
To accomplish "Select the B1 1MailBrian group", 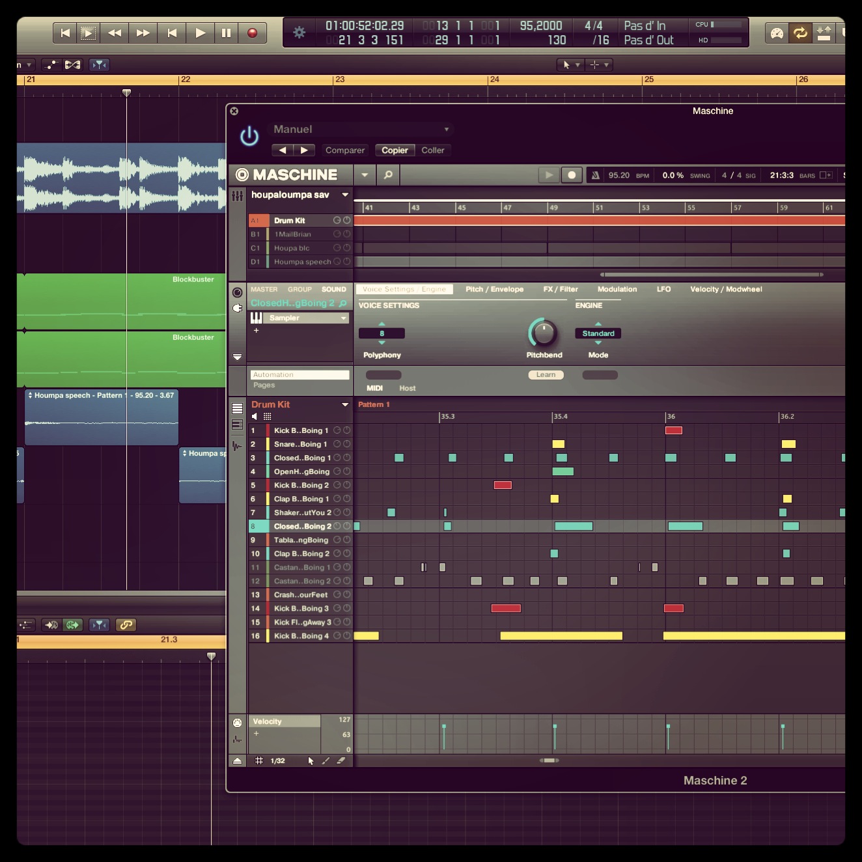I will [299, 234].
